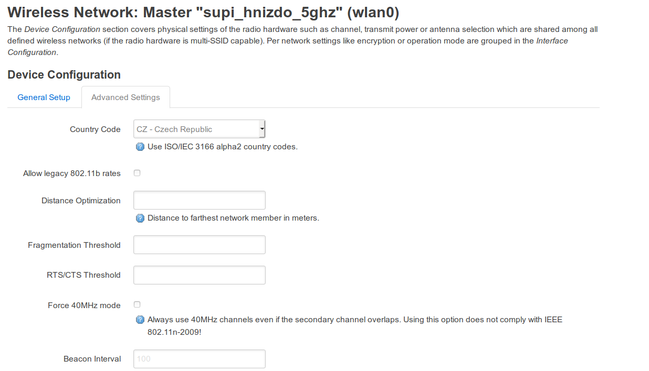Image resolution: width=649 pixels, height=371 pixels.
Task: Click the RTS/CTS Threshold input field
Action: (x=199, y=275)
